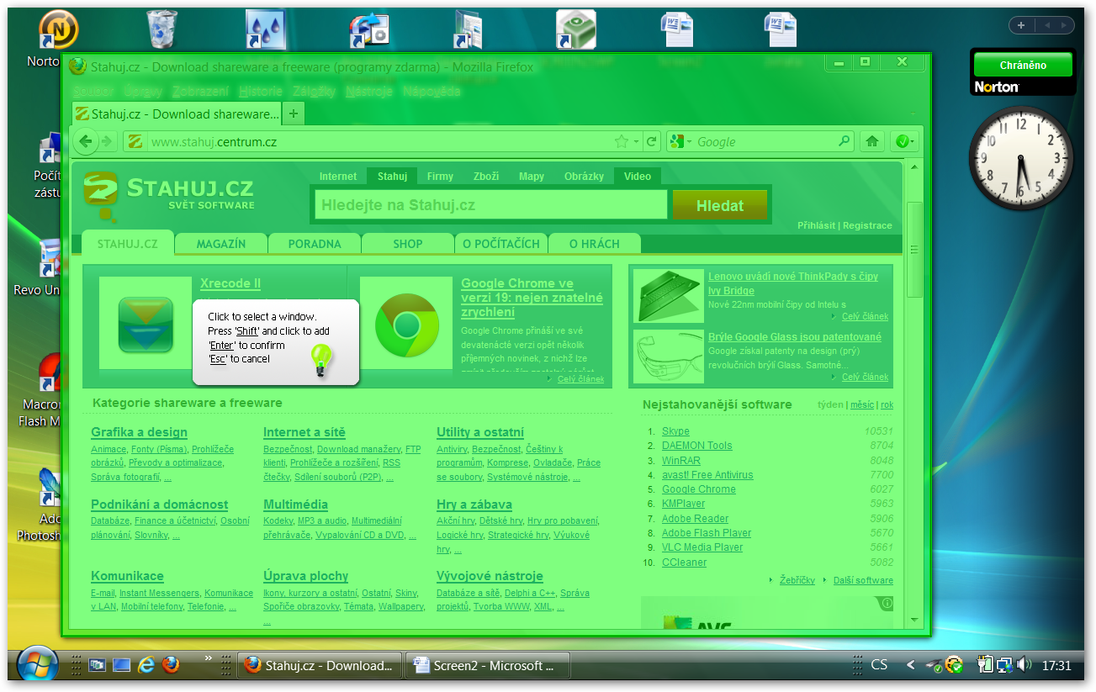
Task: Click the Registrace link
Action: click(x=867, y=225)
